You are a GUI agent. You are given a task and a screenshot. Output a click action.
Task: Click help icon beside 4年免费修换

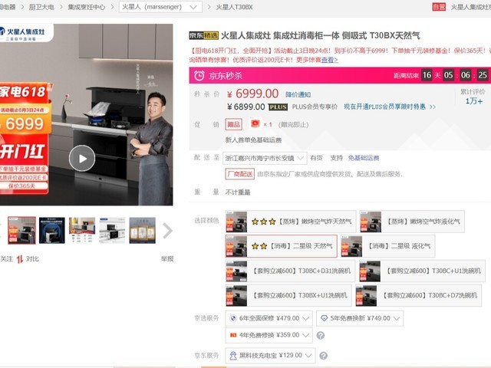(x=321, y=336)
